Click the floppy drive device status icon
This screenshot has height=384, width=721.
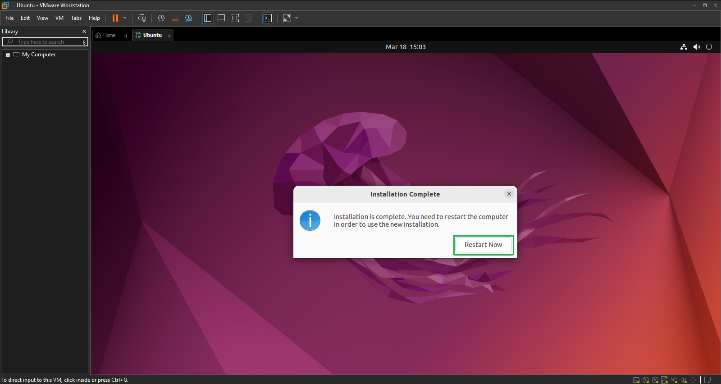coord(665,380)
